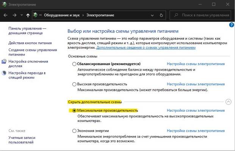Open Дополнительные сведения о схемах link

coord(146,48)
